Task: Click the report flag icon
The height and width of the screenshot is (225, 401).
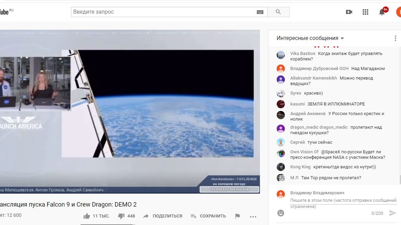Action: pos(238,216)
